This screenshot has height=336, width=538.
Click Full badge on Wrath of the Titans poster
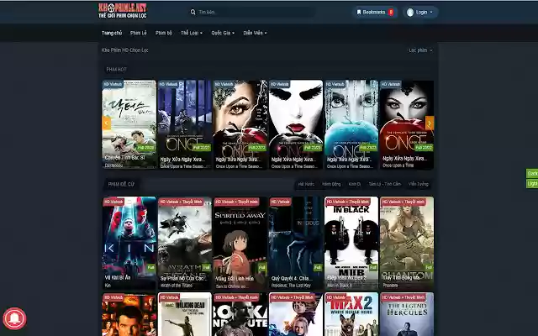coord(206,267)
